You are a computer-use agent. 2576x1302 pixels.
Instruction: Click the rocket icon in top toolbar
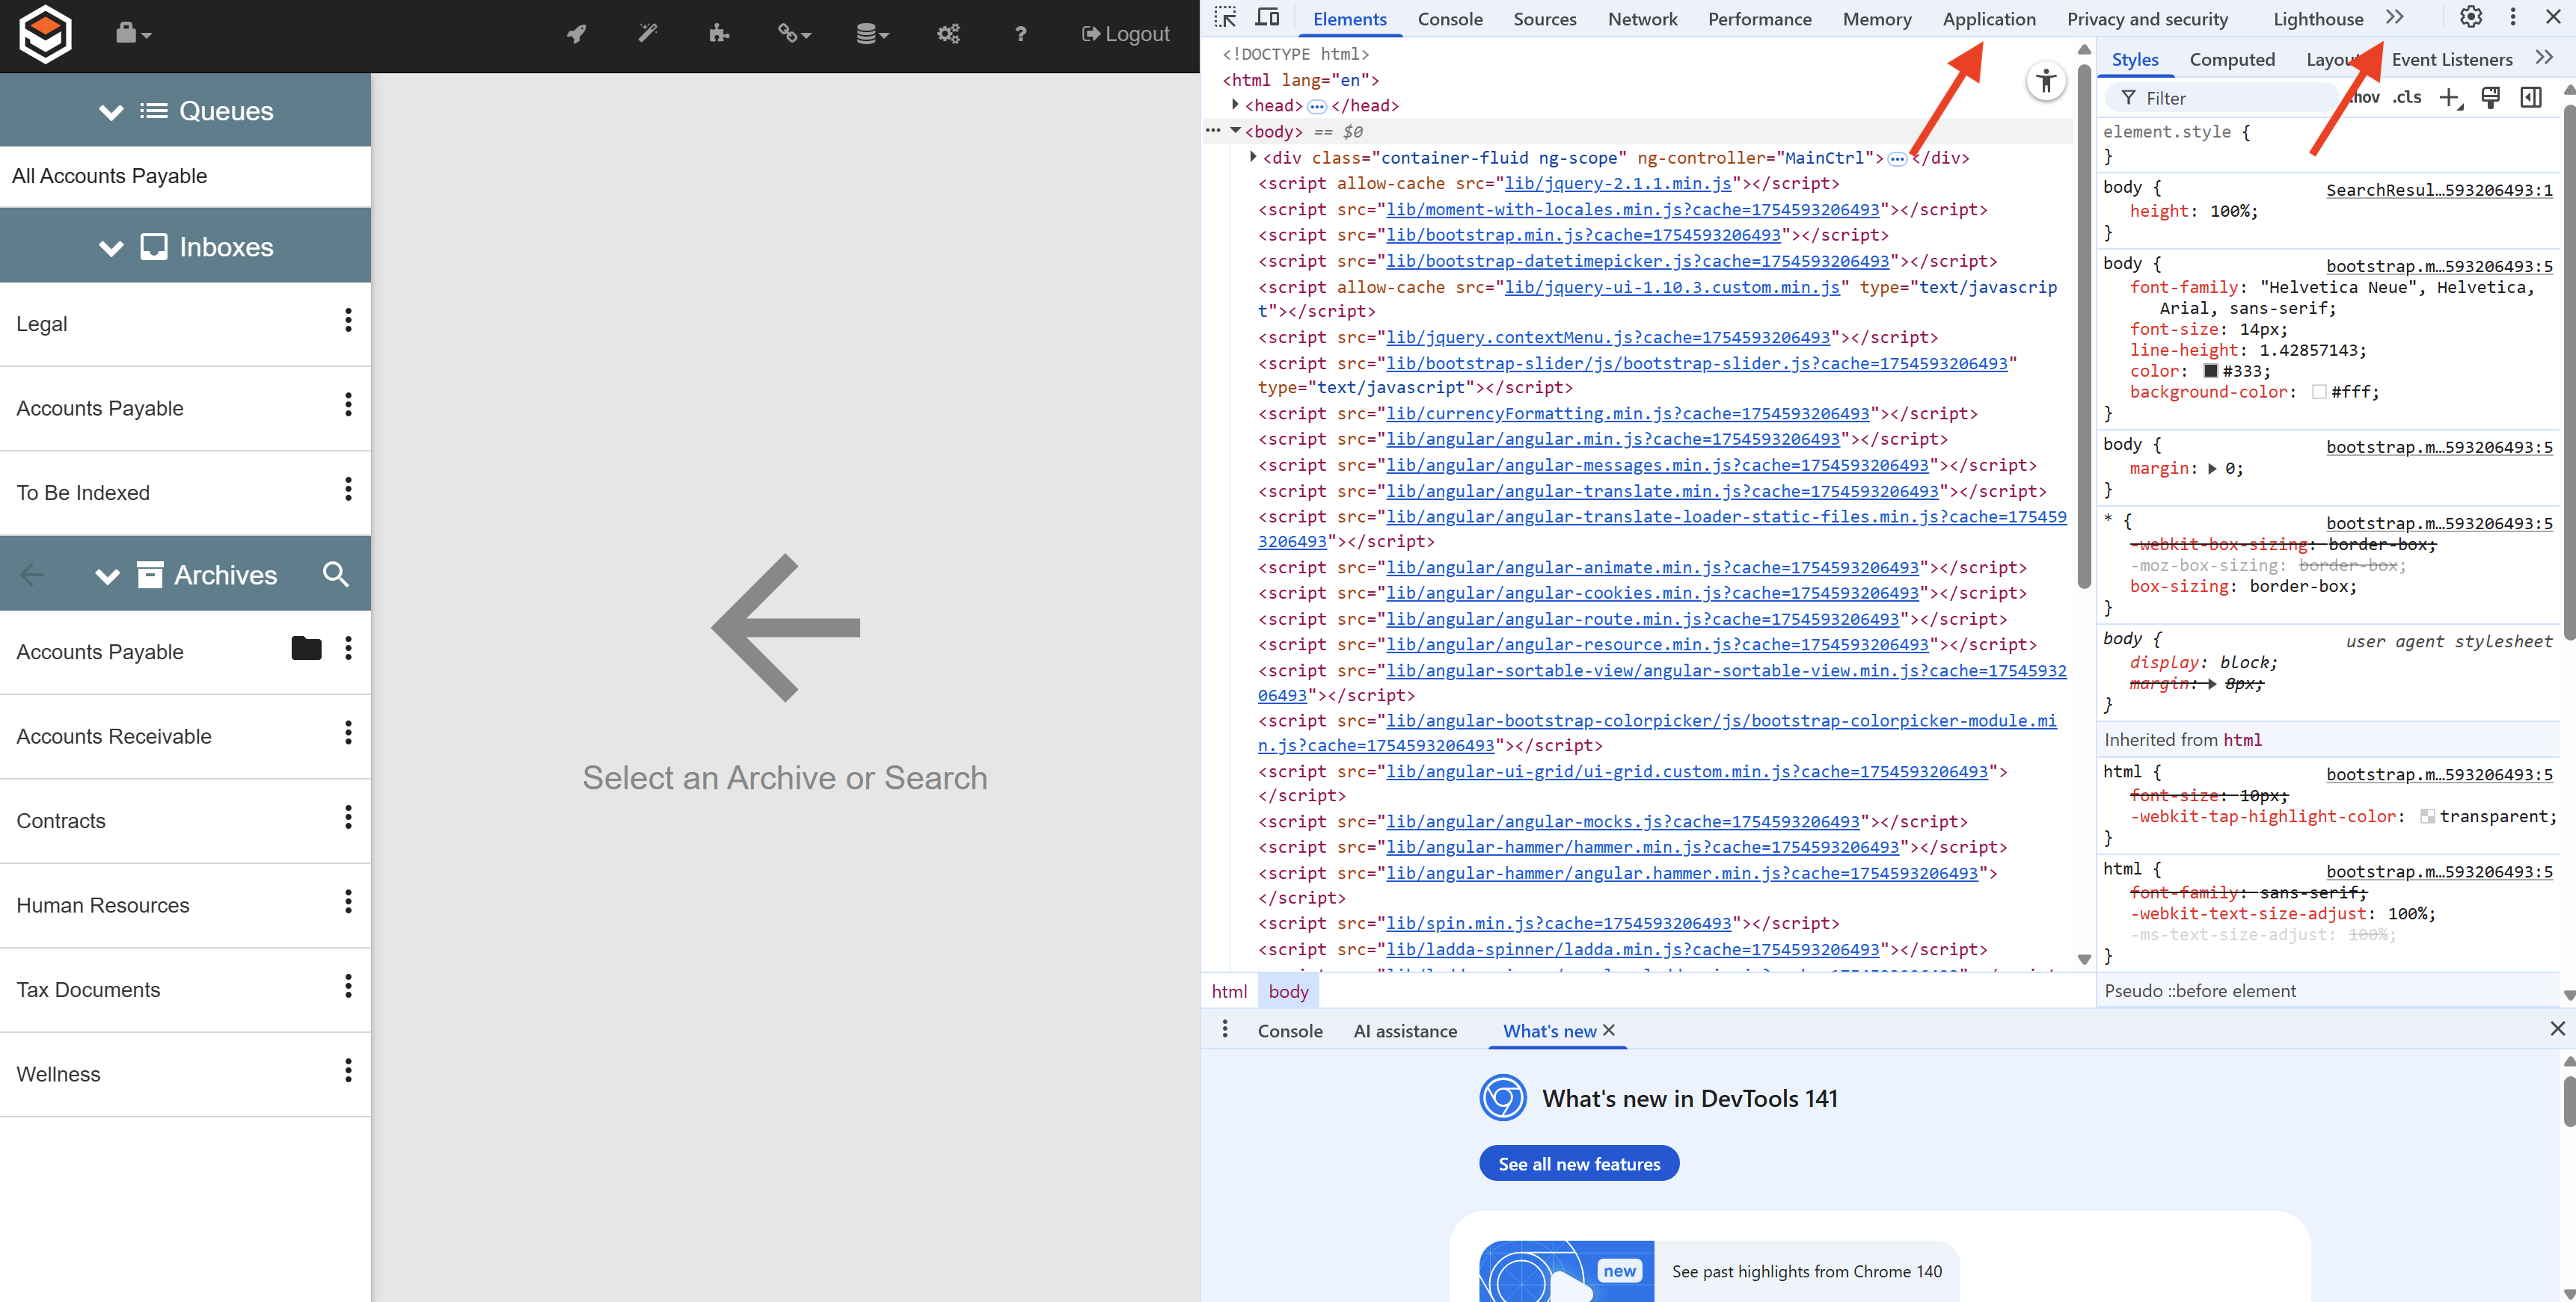[576, 34]
